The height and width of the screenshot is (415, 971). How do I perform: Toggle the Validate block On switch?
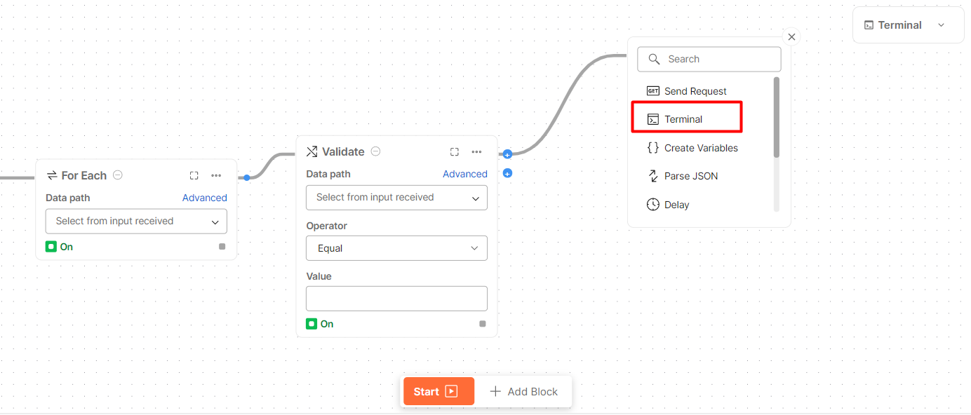312,324
